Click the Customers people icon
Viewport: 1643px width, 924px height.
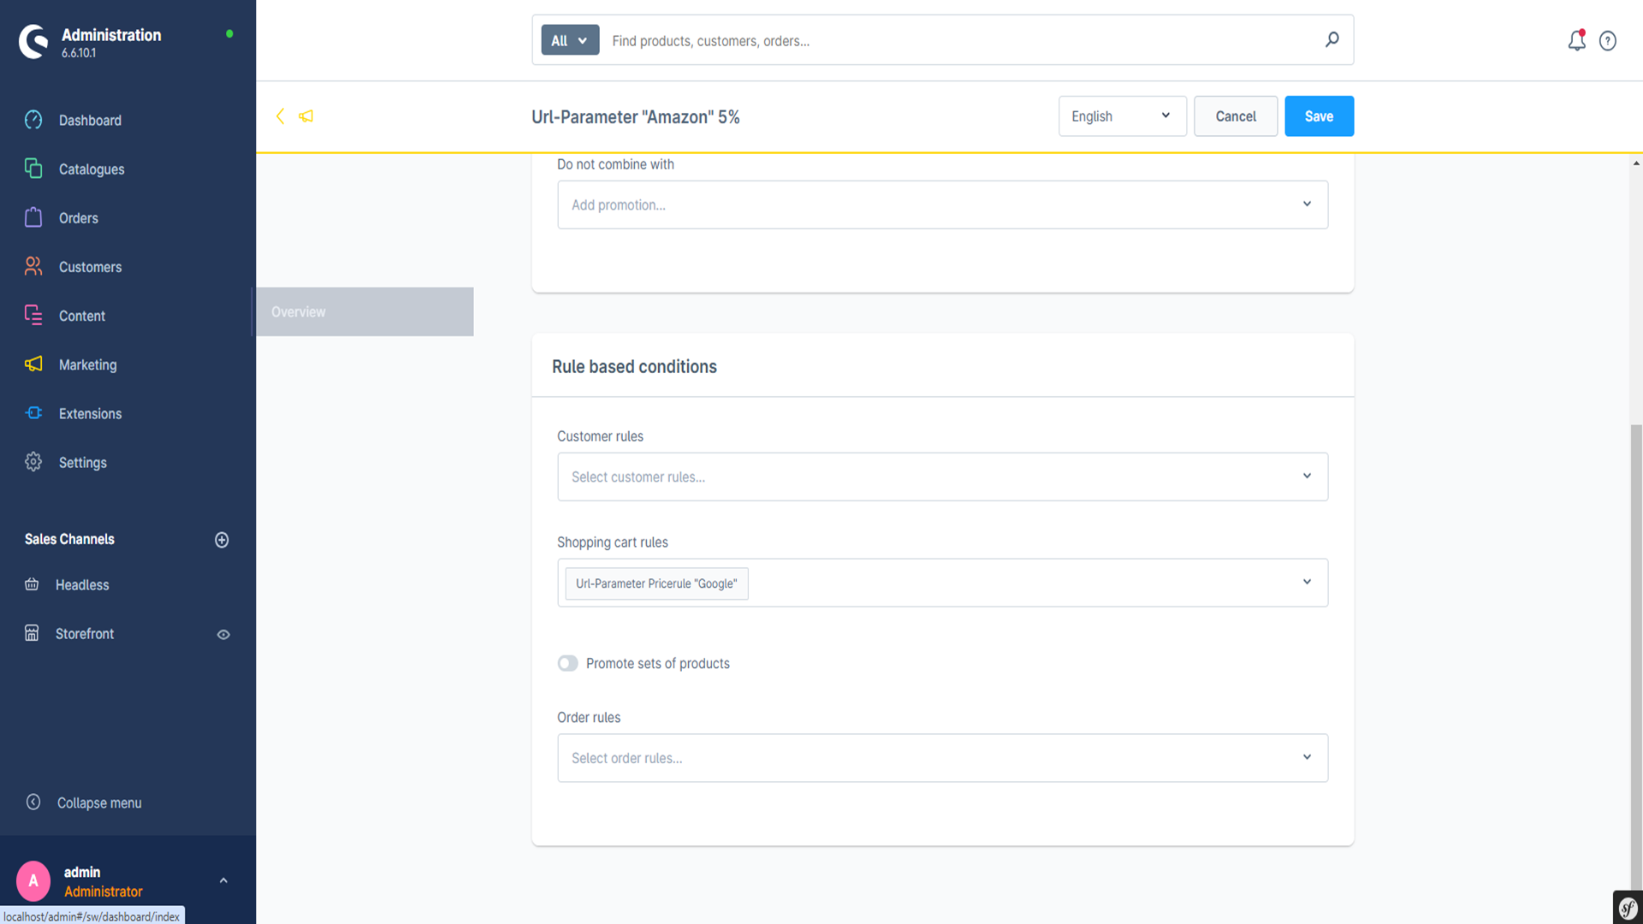(x=33, y=266)
